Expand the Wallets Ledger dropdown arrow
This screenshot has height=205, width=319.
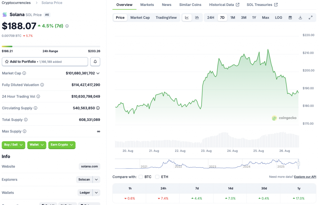pos(97,193)
